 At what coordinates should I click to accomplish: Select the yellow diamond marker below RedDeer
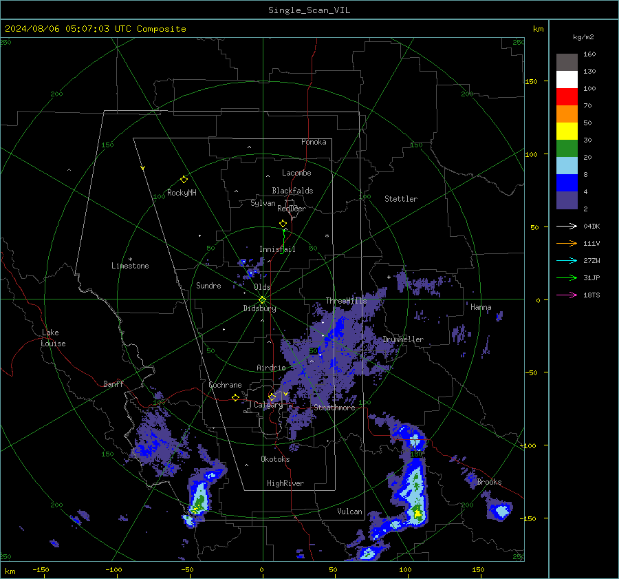click(283, 224)
